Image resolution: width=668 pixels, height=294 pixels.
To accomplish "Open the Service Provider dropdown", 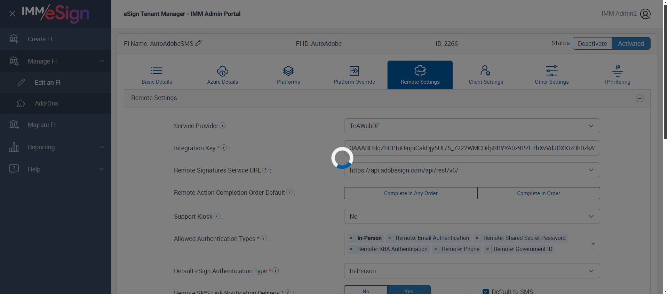I will coord(472,126).
